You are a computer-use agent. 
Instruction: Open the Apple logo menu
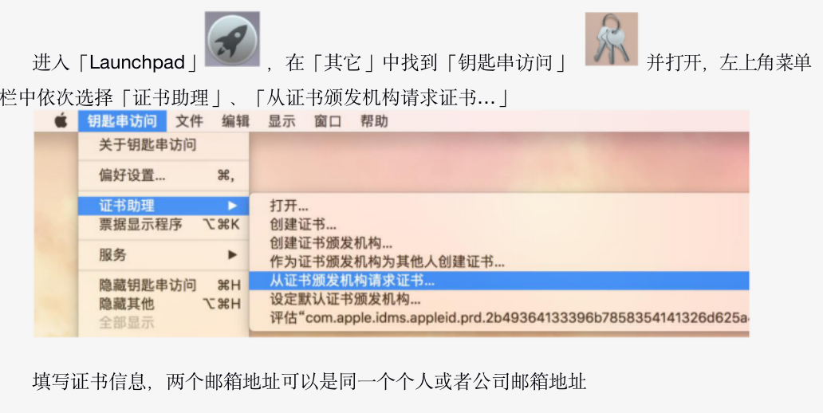pos(61,121)
